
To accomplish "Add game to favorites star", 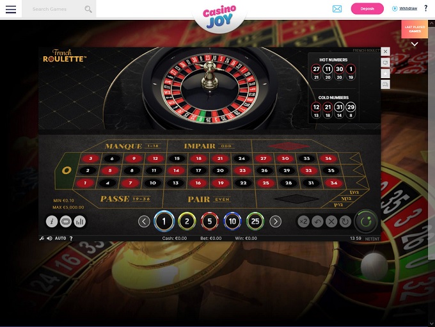I will [x=385, y=74].
